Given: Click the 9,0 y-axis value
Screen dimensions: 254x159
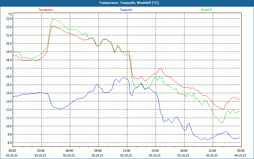Looking at the screenshot, I should pyautogui.click(x=10, y=135).
